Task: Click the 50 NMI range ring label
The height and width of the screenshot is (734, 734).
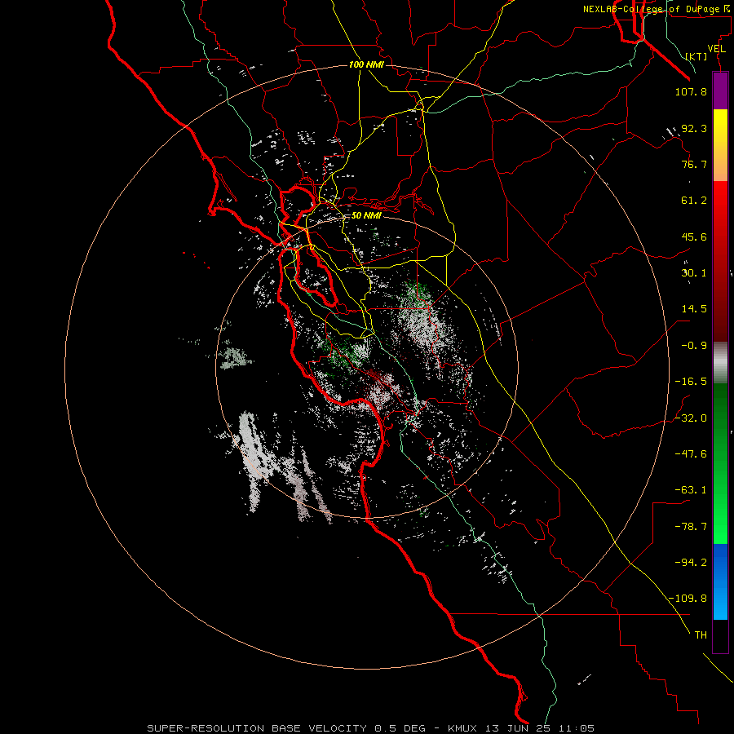Action: coord(366,215)
